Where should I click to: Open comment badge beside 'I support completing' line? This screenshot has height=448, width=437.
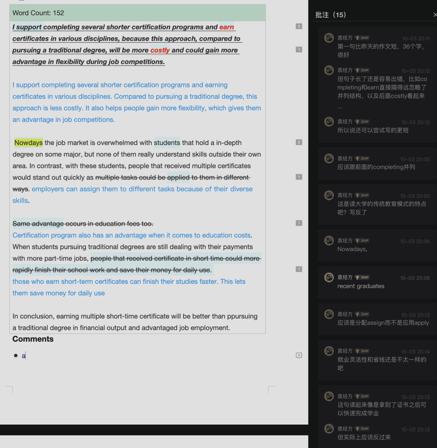coord(299,26)
